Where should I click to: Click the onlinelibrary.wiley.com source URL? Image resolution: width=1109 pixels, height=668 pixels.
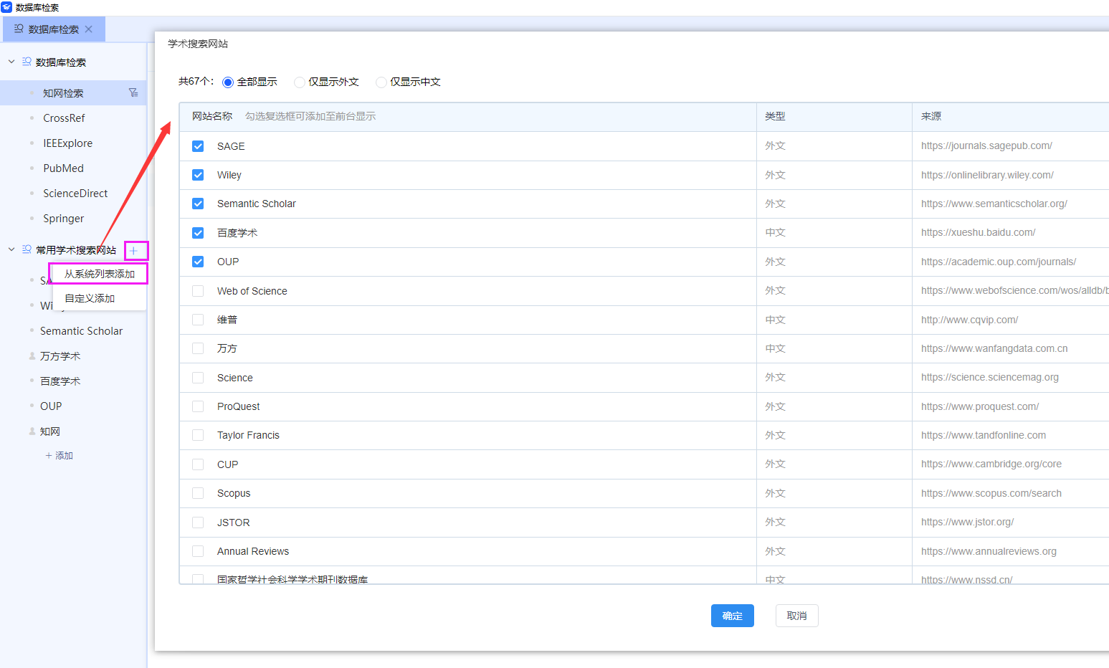[x=987, y=175]
